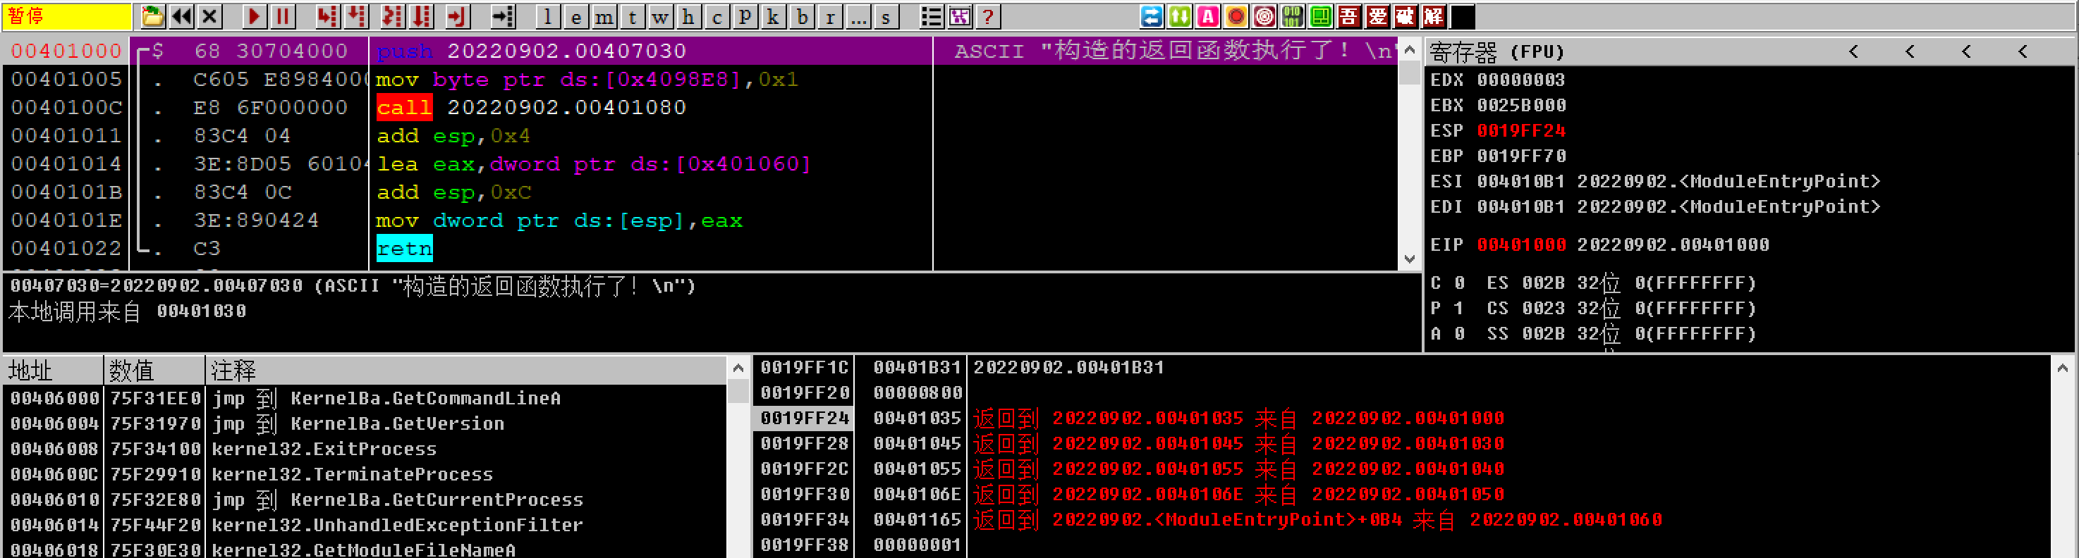Show Threads with 't' button
This screenshot has width=2079, height=558.
pos(632,16)
